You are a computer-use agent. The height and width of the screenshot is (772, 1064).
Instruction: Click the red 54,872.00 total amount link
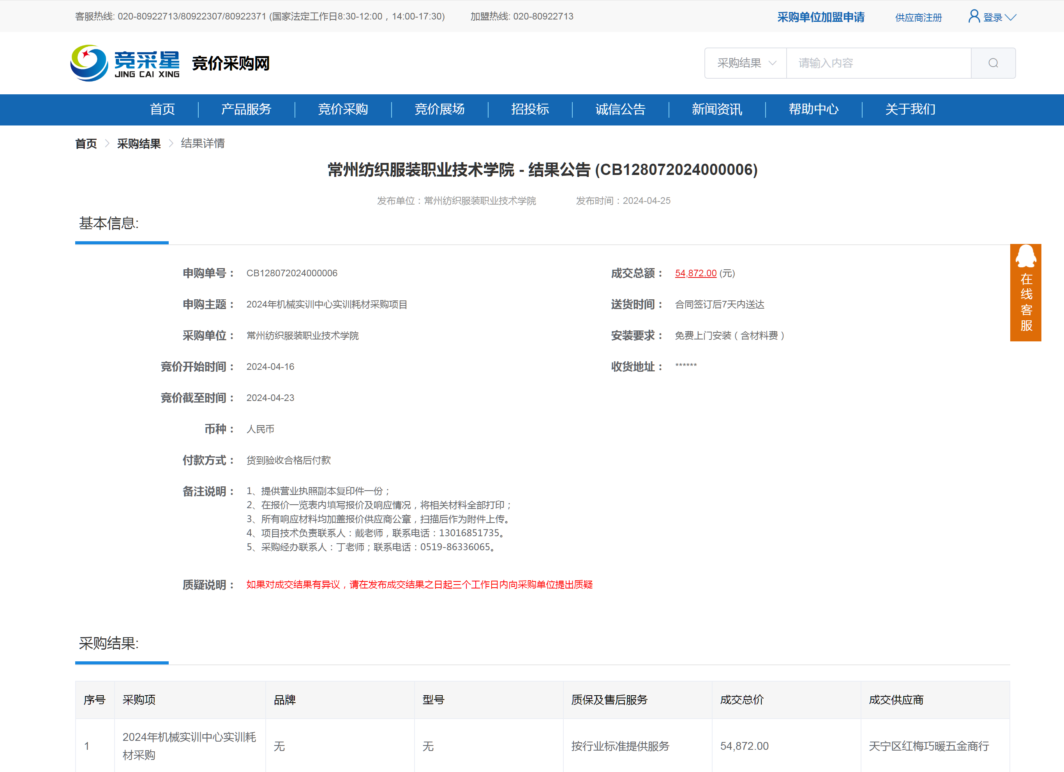click(695, 273)
